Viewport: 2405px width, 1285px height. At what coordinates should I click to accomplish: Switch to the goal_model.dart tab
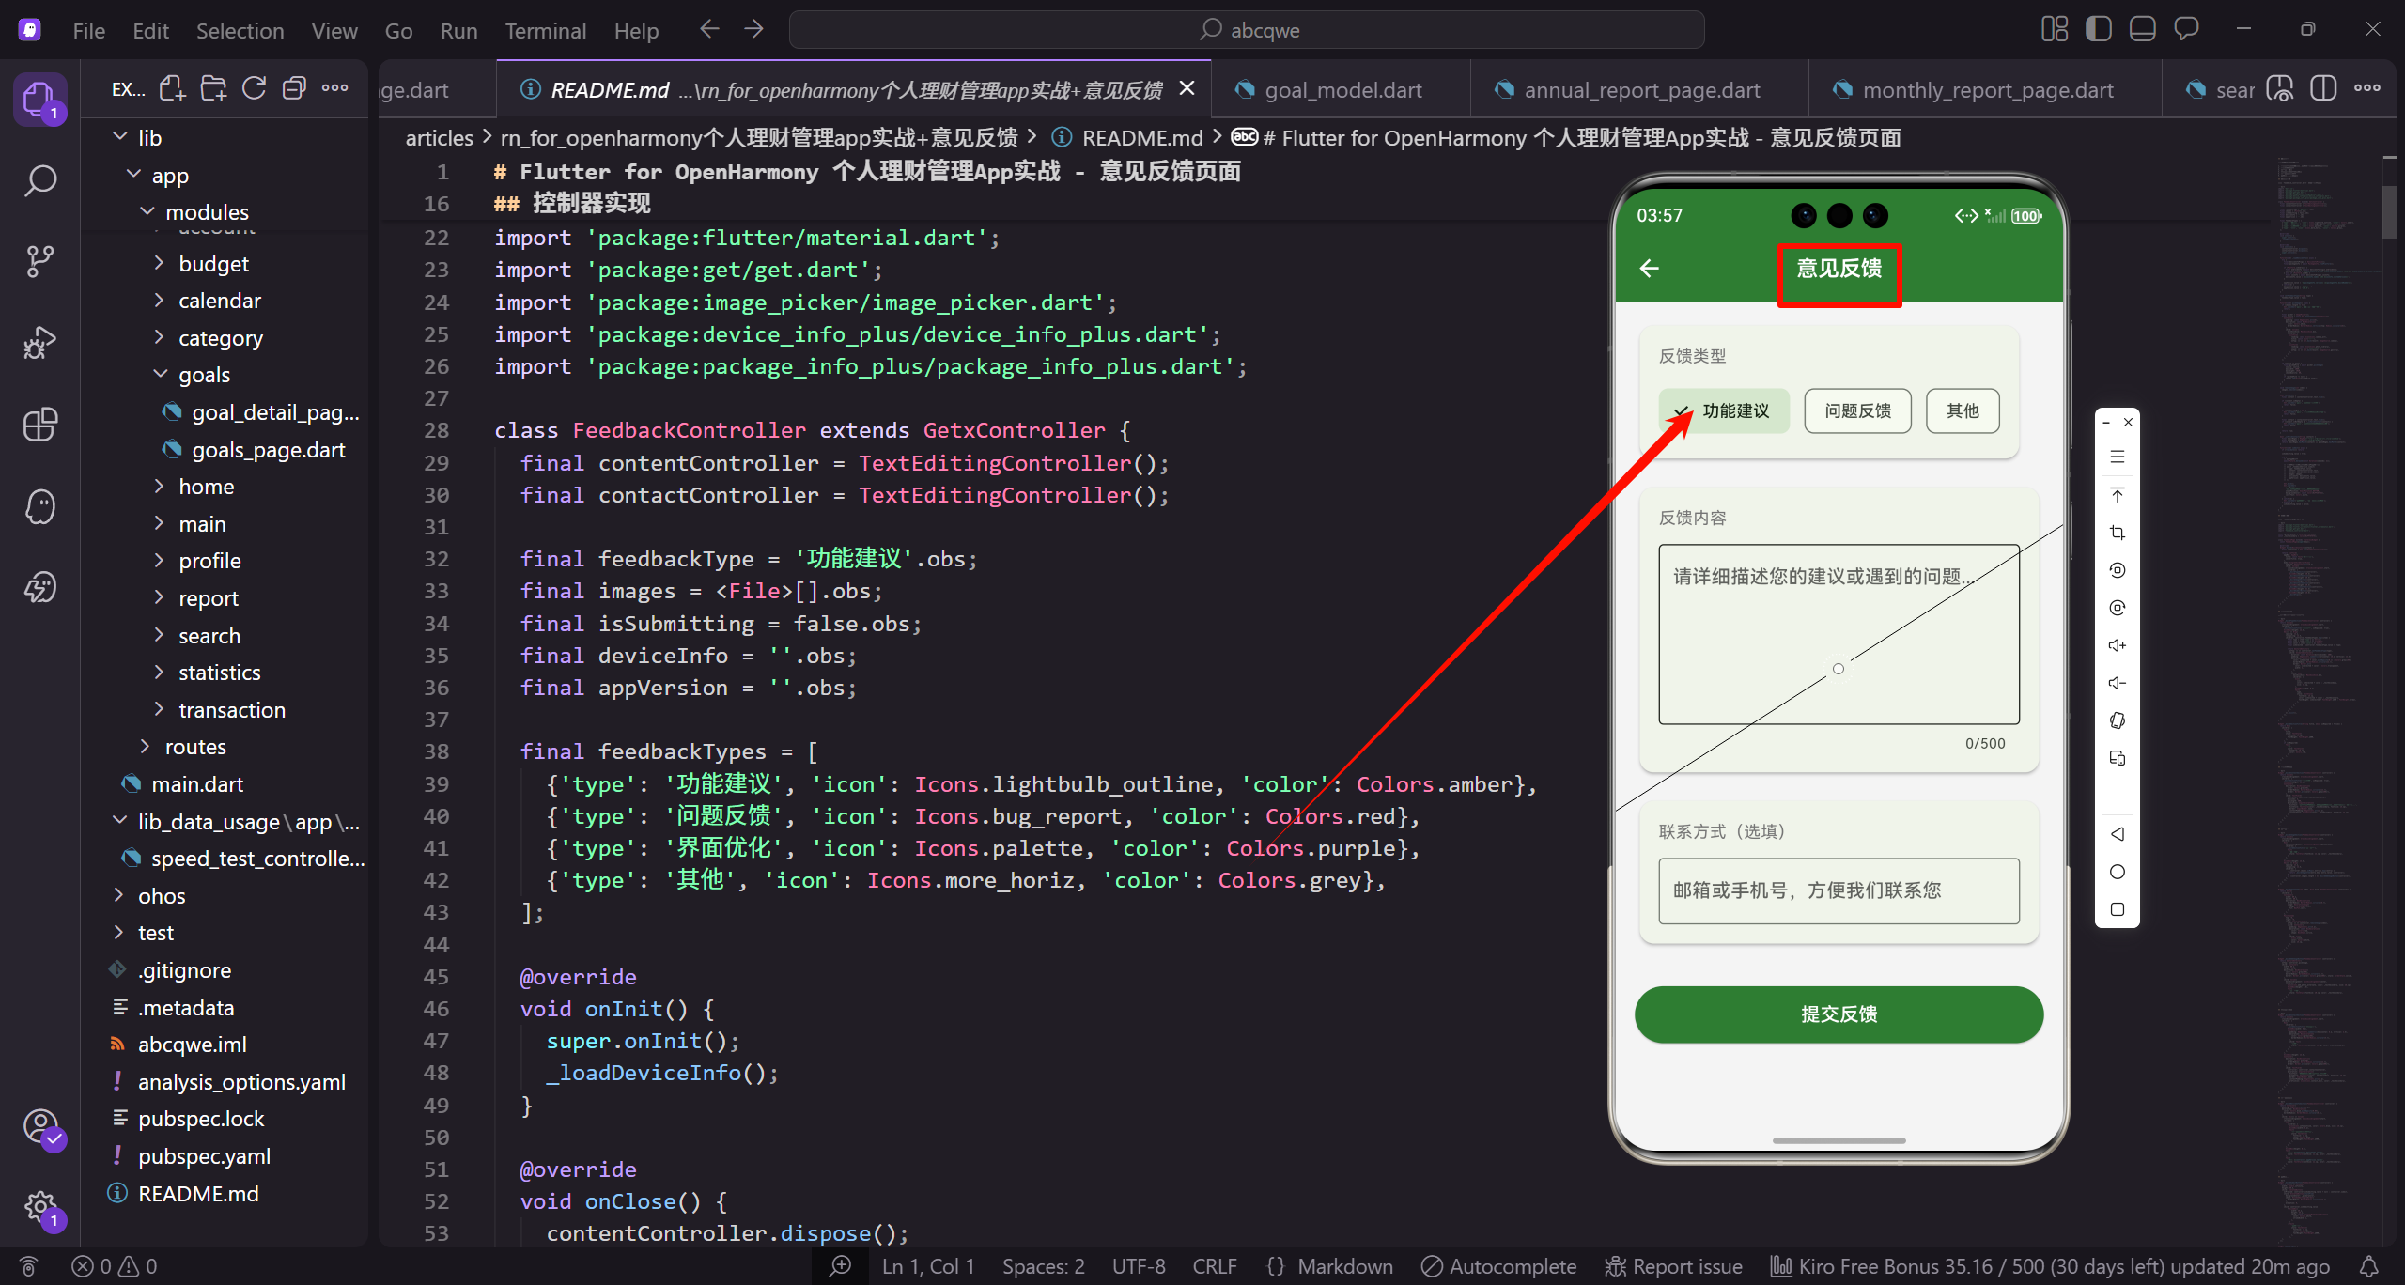pos(1342,90)
